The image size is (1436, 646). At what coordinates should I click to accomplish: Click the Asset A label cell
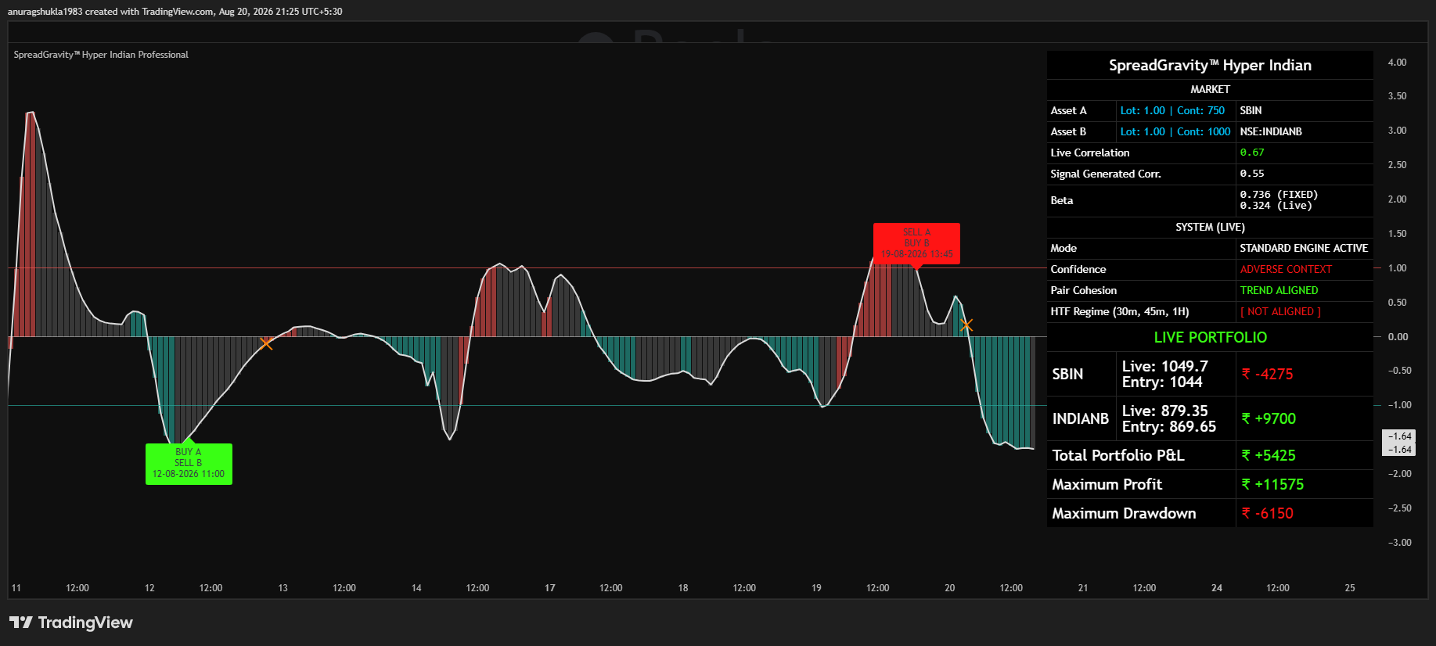[x=1081, y=111]
